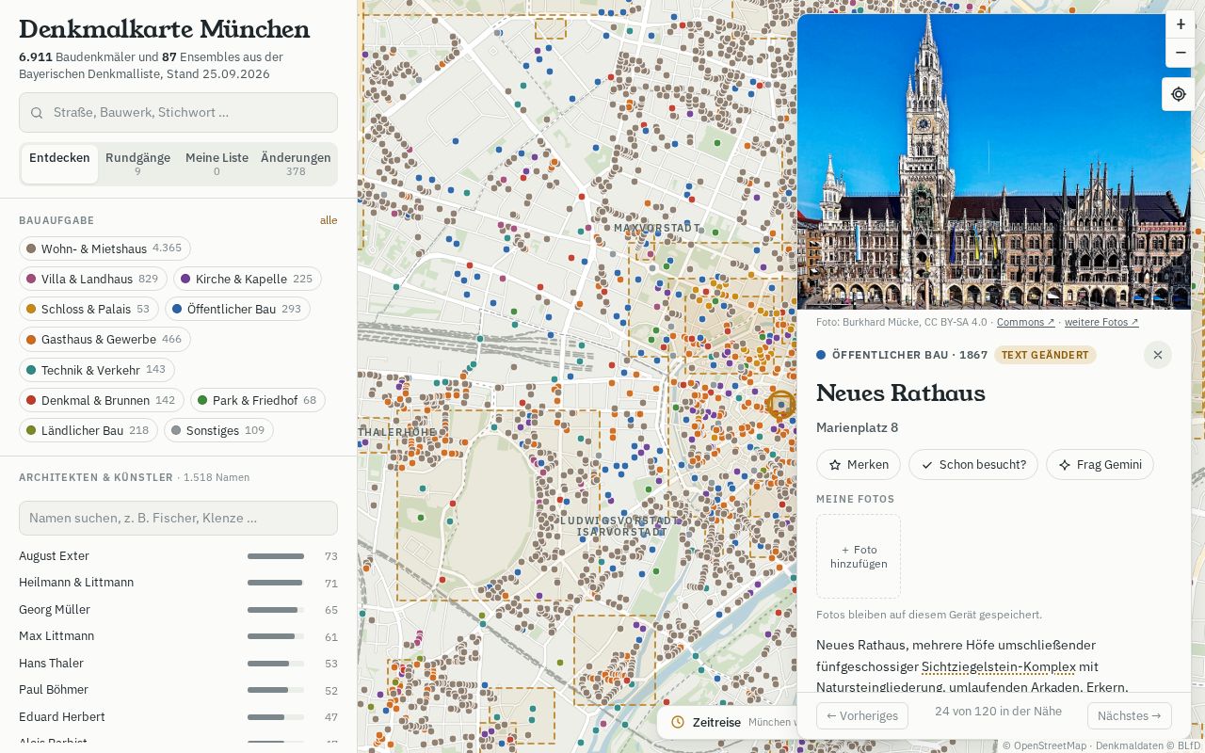1205x753 pixels.
Task: Select architect Georg Müller
Action: [x=178, y=610]
